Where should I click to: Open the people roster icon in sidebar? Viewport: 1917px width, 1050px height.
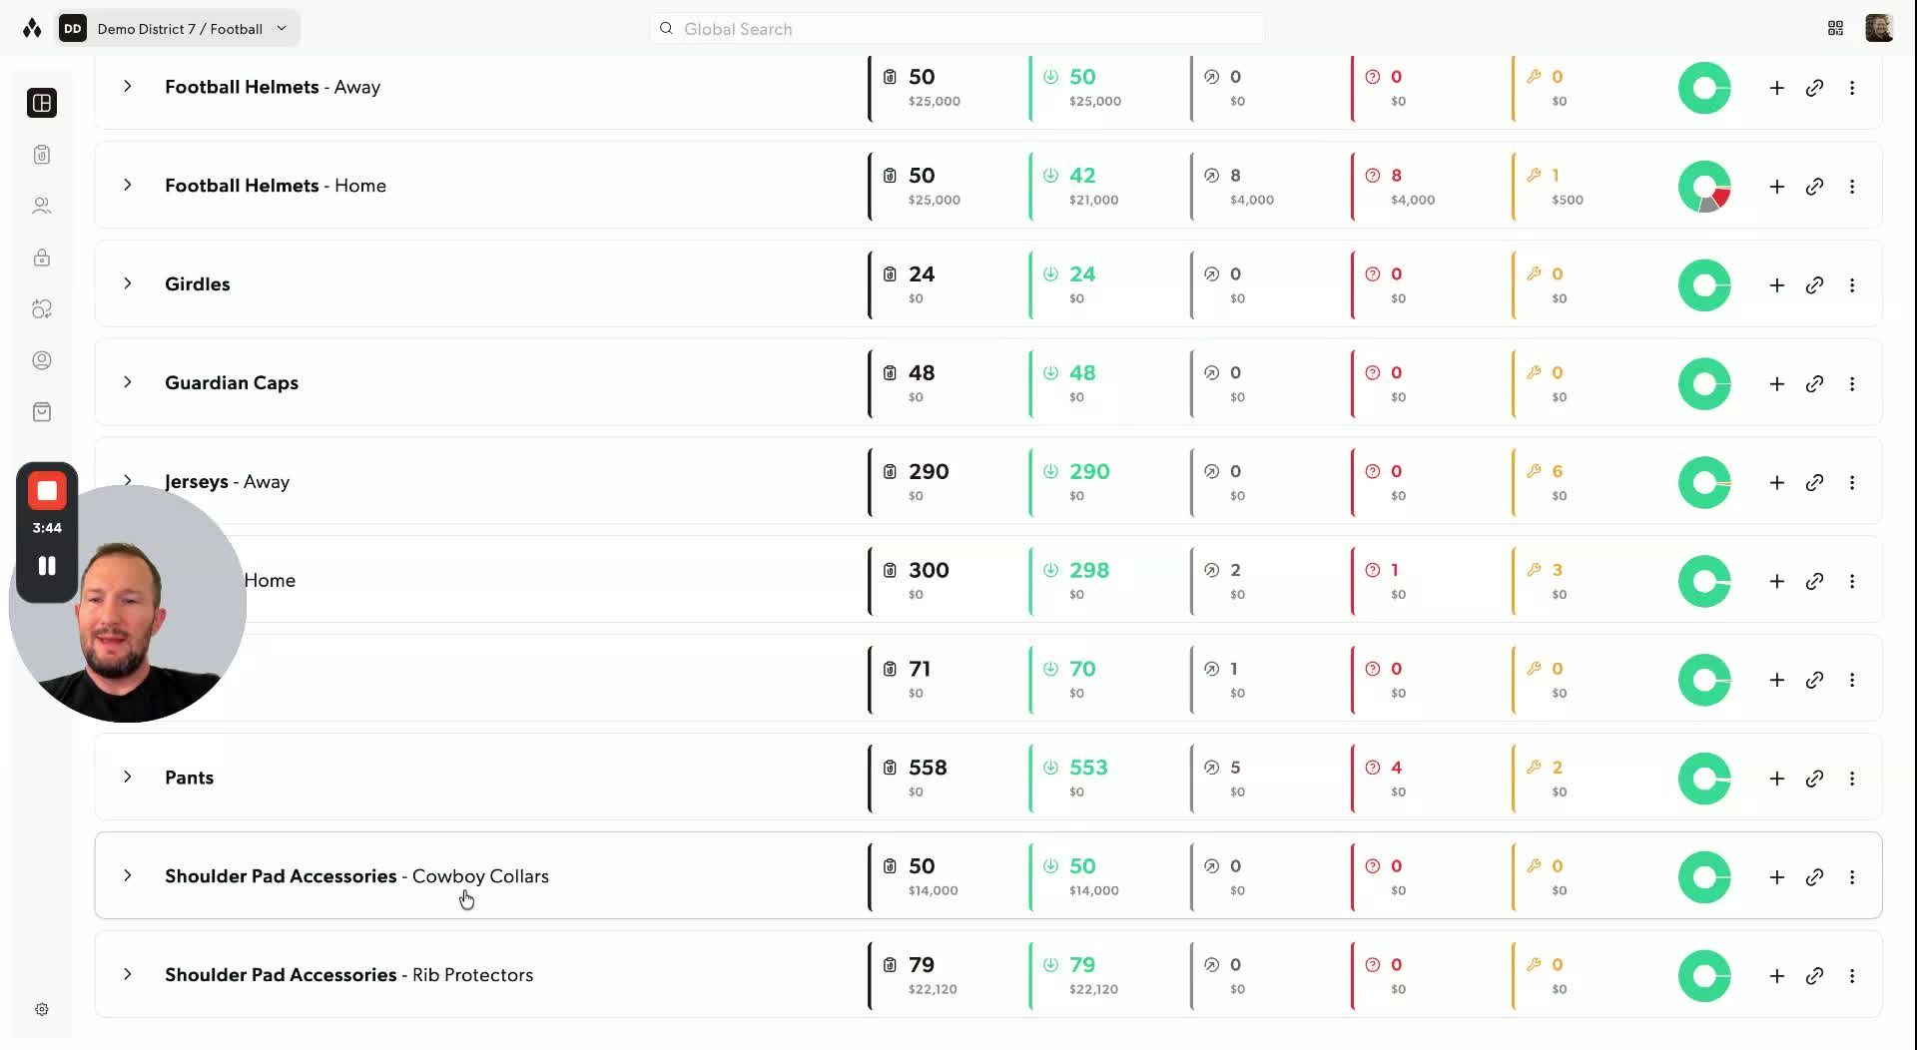(42, 206)
